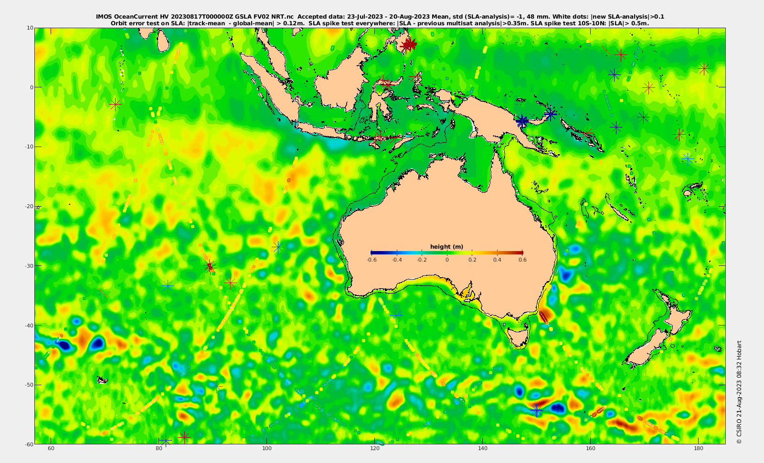Click the blue asterisk near 164°E, 2°N
This screenshot has height=463, width=764.
[x=614, y=75]
